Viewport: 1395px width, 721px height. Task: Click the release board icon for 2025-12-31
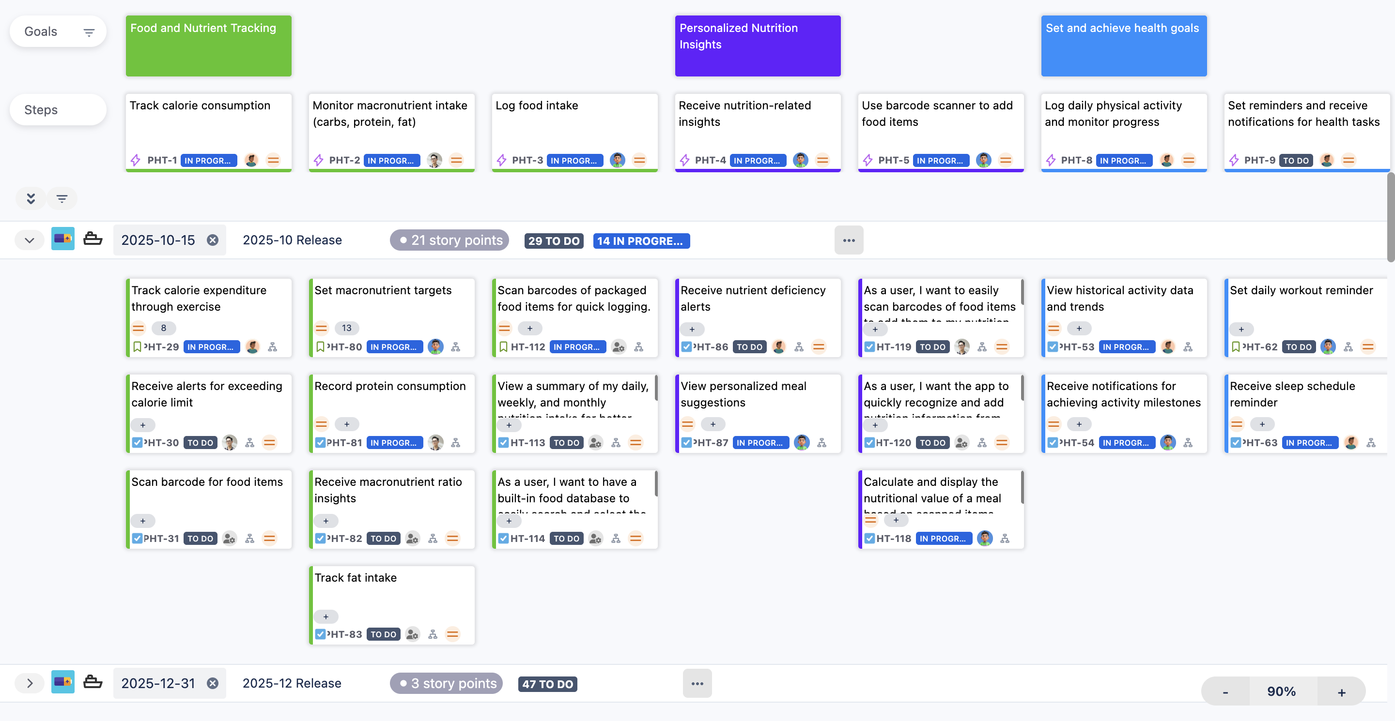pyautogui.click(x=63, y=682)
